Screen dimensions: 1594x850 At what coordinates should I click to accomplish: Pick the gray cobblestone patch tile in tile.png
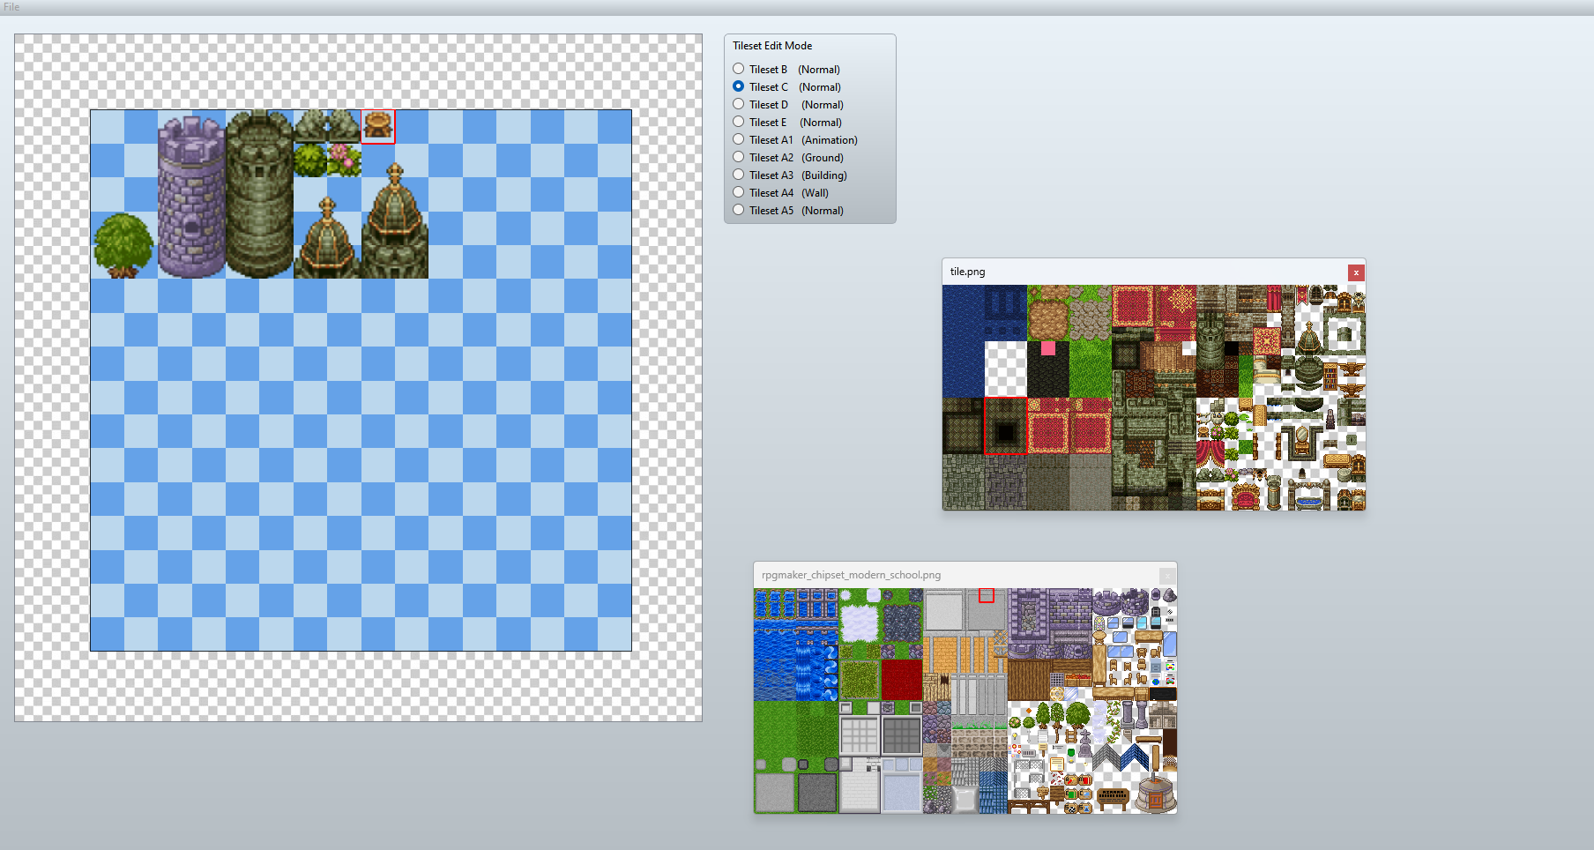click(x=1090, y=320)
